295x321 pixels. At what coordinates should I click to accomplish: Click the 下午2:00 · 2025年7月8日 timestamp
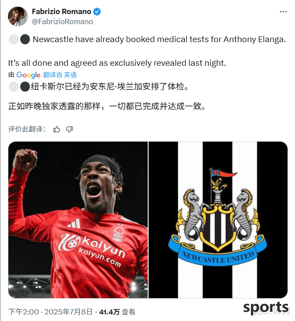pyautogui.click(x=51, y=312)
